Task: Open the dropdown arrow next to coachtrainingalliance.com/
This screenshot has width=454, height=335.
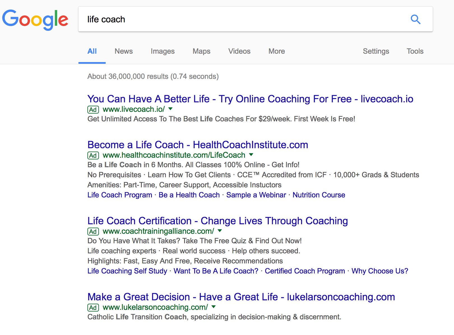Action: 220,231
